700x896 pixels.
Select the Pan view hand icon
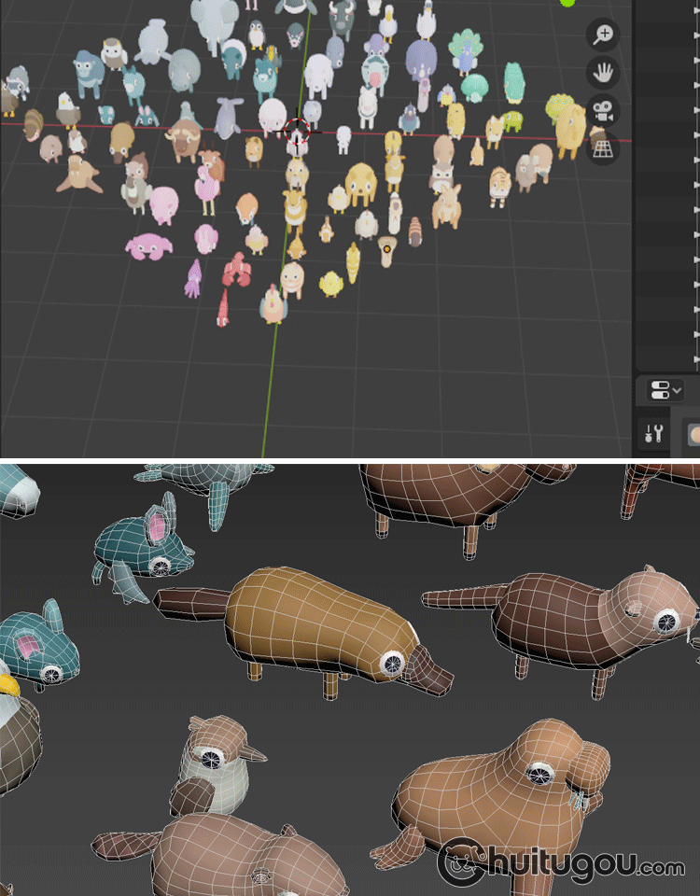[603, 73]
